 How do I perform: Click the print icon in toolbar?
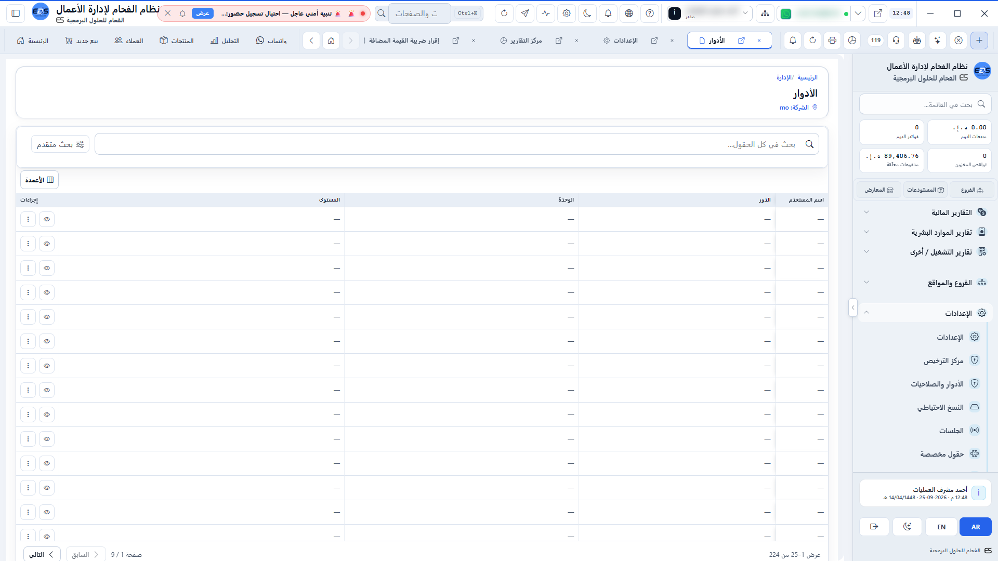coord(832,41)
